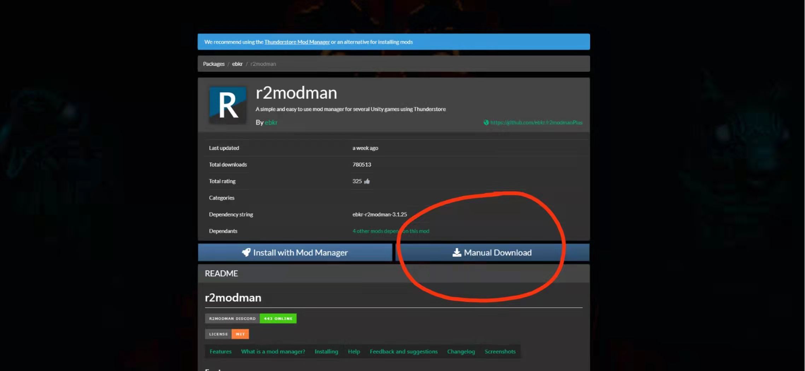Click the Total rating label

[x=222, y=181]
